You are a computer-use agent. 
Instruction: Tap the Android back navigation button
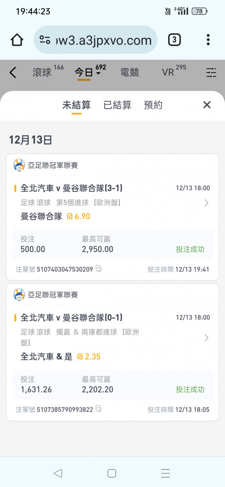tap(58, 473)
